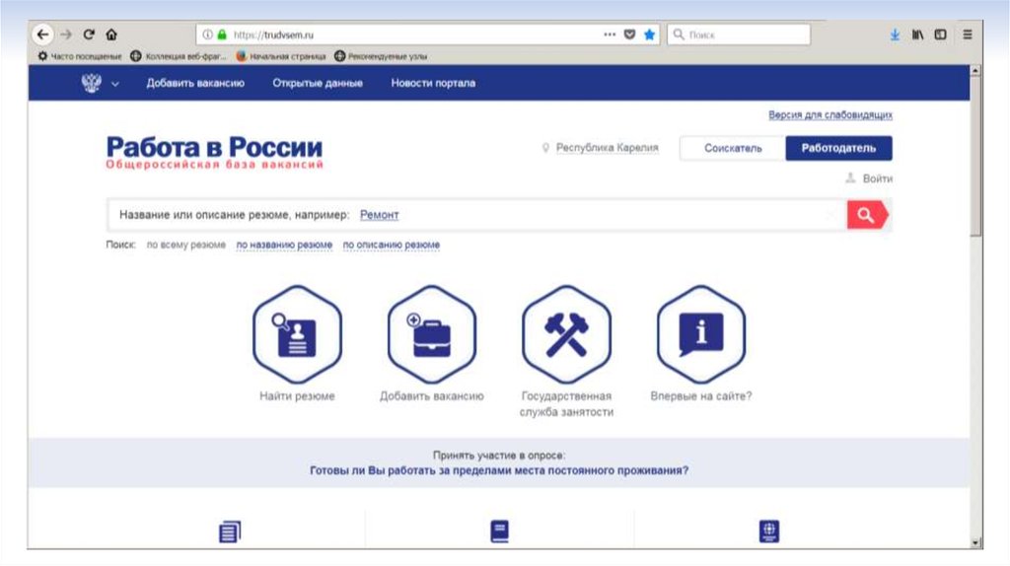This screenshot has width=1010, height=566.
Task: Open 'Впервые на сайте?' text label
Action: click(701, 396)
